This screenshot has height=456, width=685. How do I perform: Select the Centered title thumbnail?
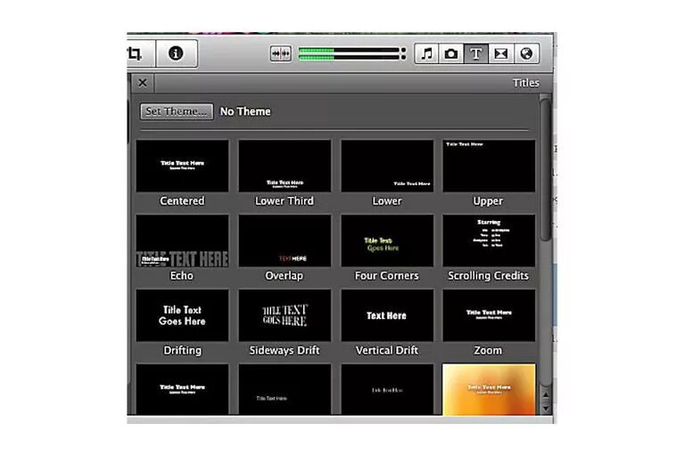[x=182, y=166]
